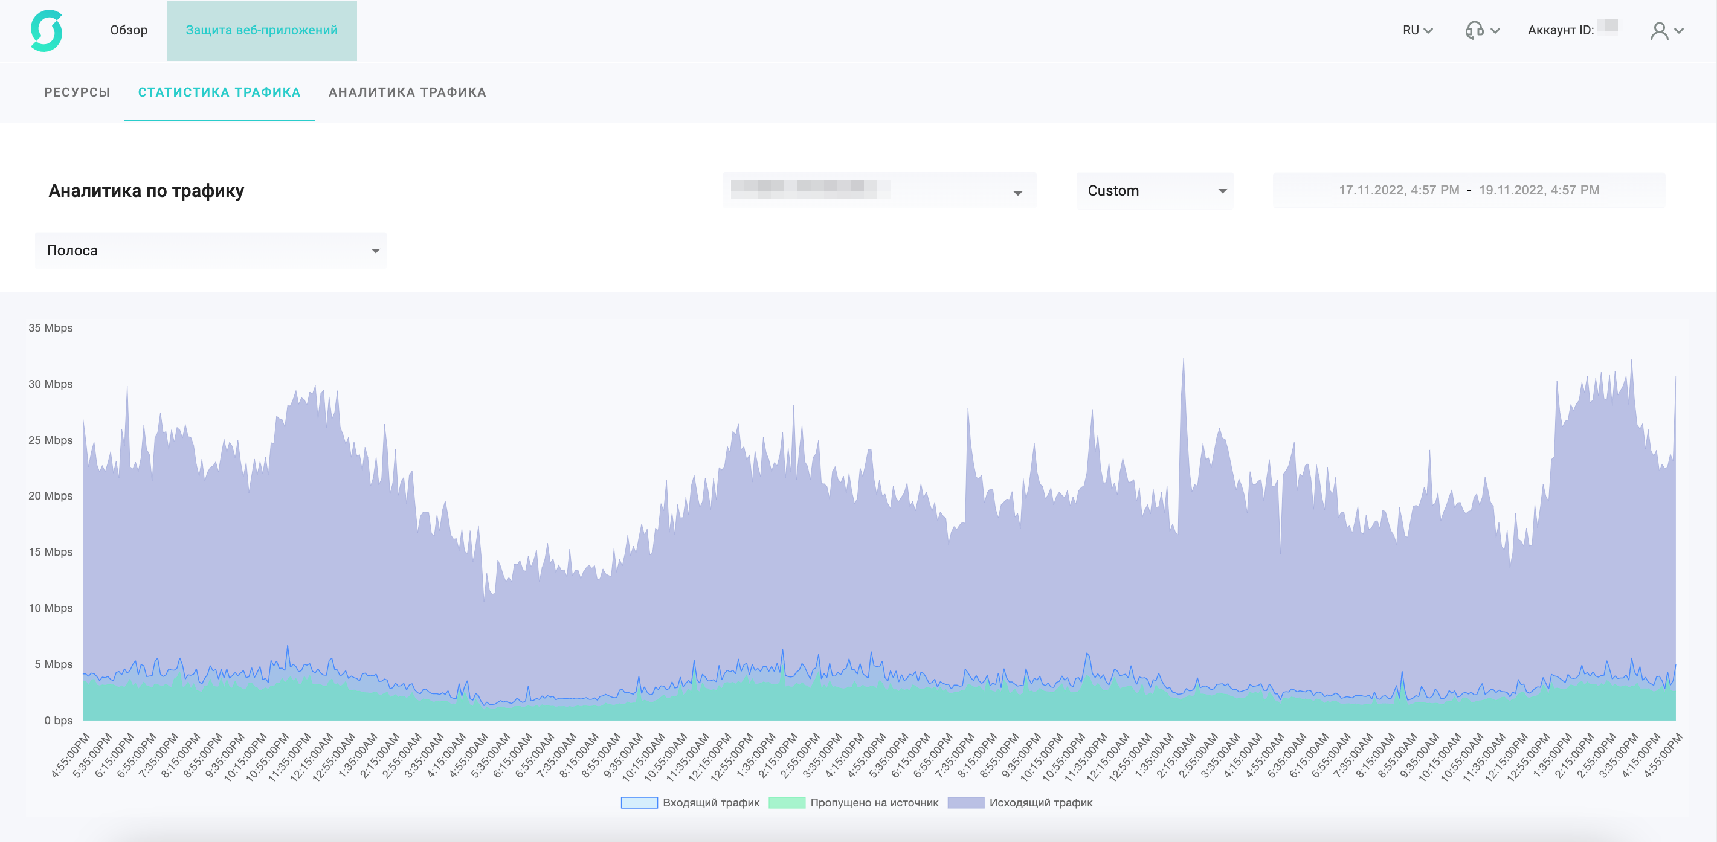Click the Аккаунт ID label
The image size is (1717, 842).
(1561, 31)
